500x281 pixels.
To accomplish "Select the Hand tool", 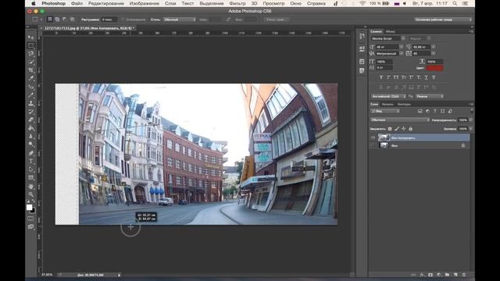I will pos(31,187).
